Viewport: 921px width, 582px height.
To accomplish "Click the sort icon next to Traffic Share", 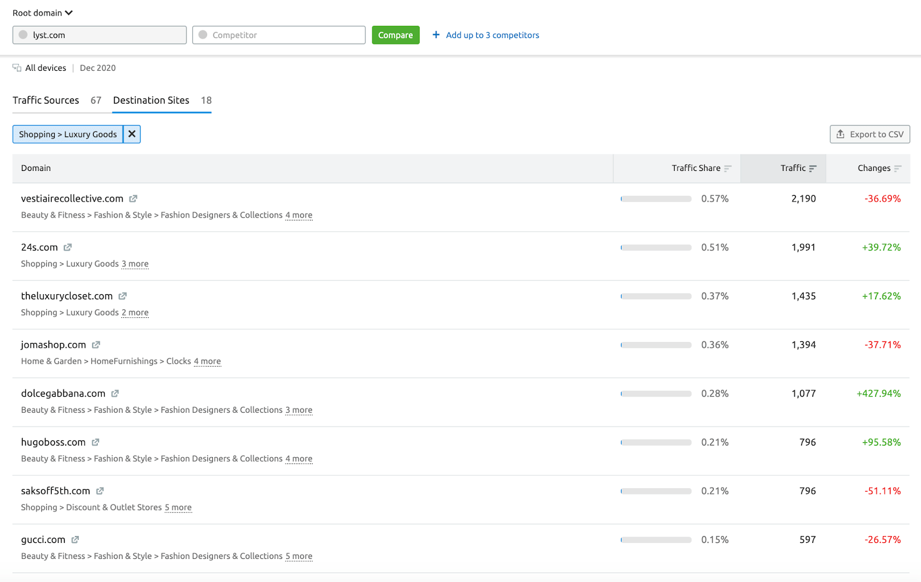I will (x=728, y=169).
